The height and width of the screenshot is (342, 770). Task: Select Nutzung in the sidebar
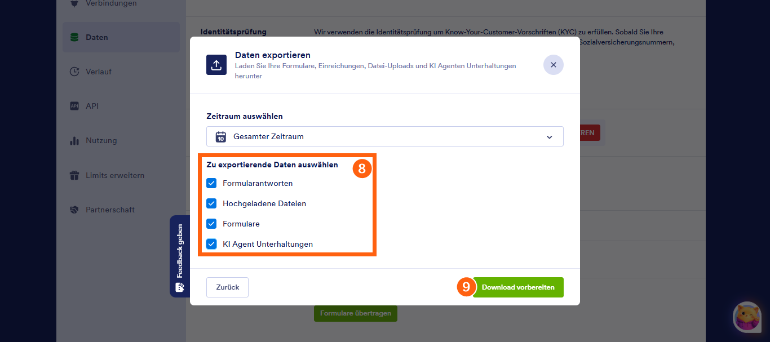point(121,140)
